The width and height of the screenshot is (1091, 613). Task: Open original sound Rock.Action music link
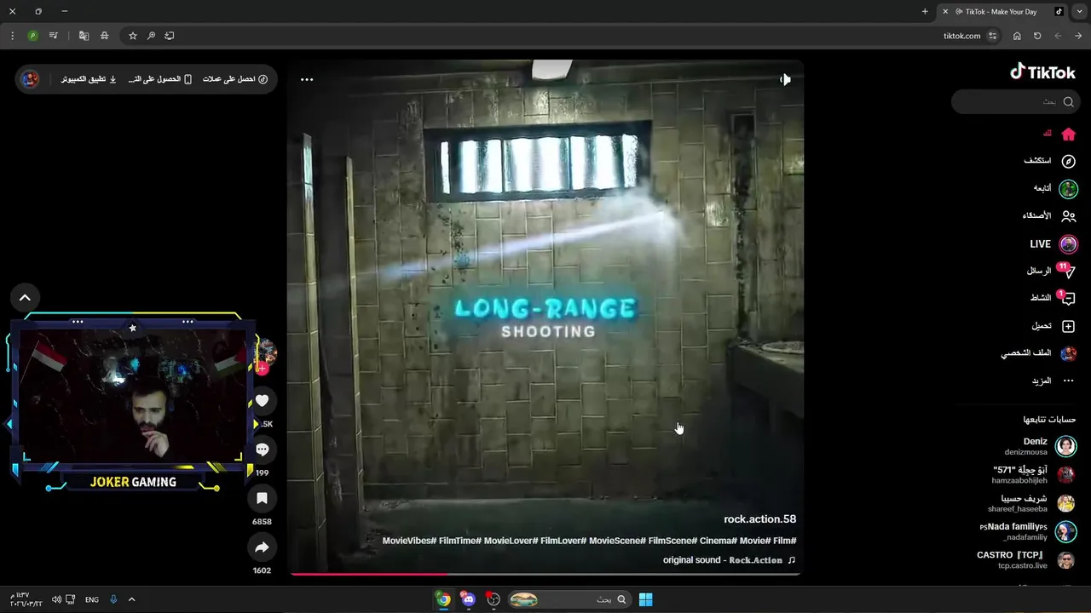pyautogui.click(x=730, y=560)
